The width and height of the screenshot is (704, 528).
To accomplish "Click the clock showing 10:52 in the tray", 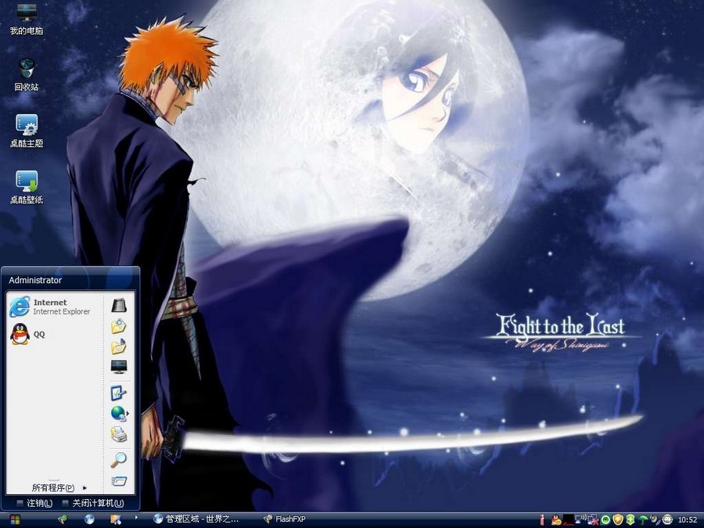I will [x=687, y=519].
